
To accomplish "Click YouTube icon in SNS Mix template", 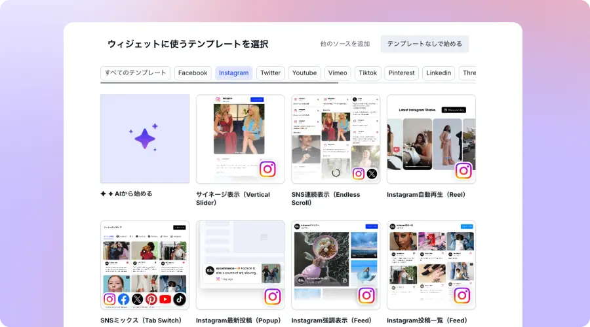I will 165,300.
